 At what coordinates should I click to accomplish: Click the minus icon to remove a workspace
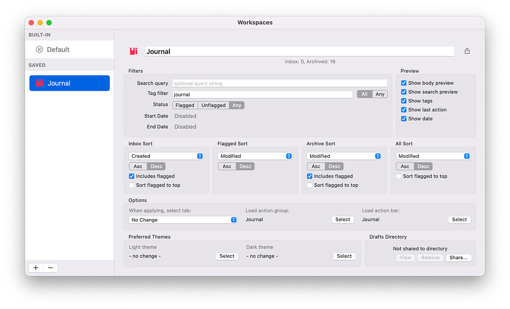(x=50, y=268)
